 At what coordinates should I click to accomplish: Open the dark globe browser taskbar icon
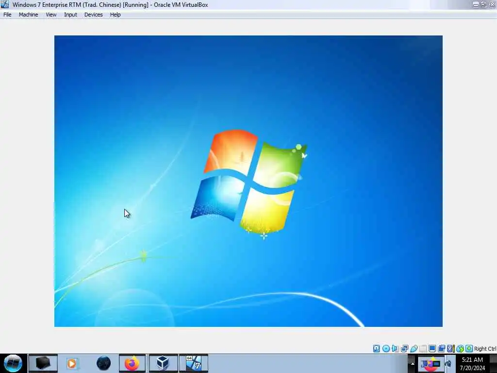[104, 363]
